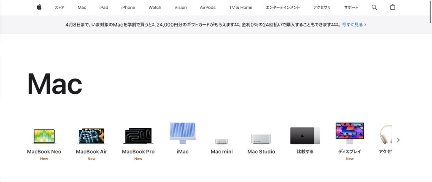The width and height of the screenshot is (432, 182).
Task: Open the アクセサリ menu item
Action: click(x=322, y=8)
